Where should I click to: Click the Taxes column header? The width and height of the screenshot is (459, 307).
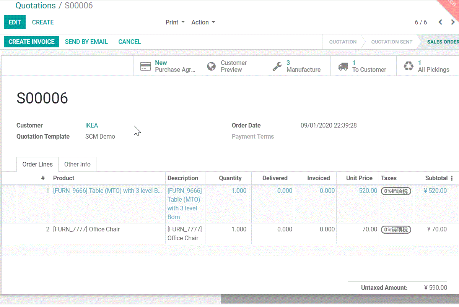click(397, 178)
